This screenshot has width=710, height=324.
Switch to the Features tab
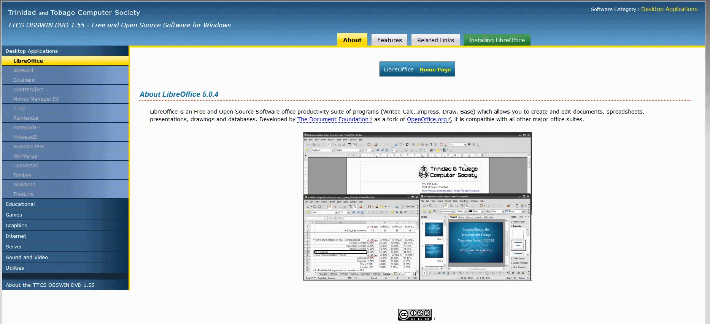(389, 40)
